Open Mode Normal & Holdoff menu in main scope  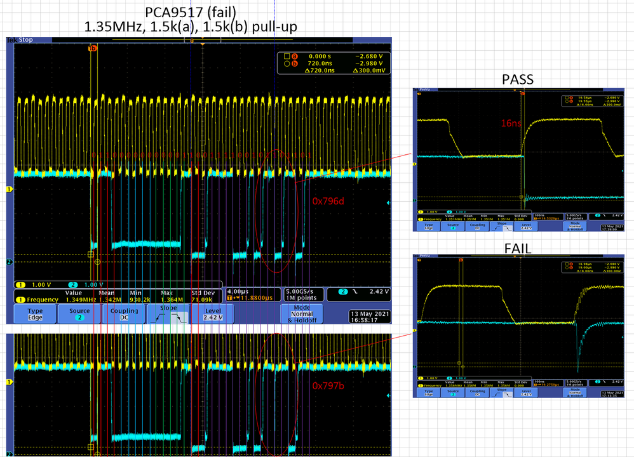tap(302, 314)
